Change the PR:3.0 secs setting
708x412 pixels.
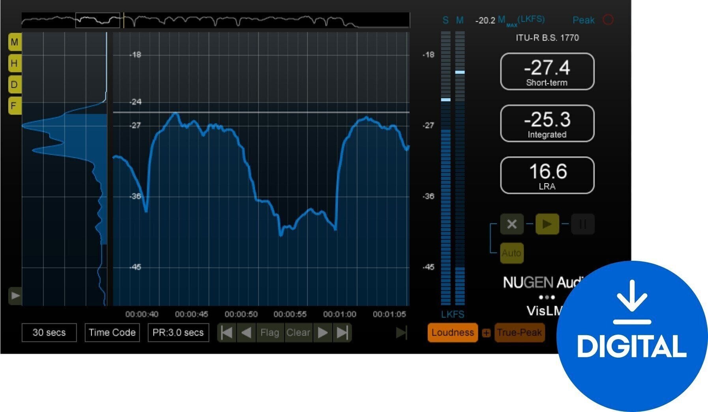click(x=178, y=333)
